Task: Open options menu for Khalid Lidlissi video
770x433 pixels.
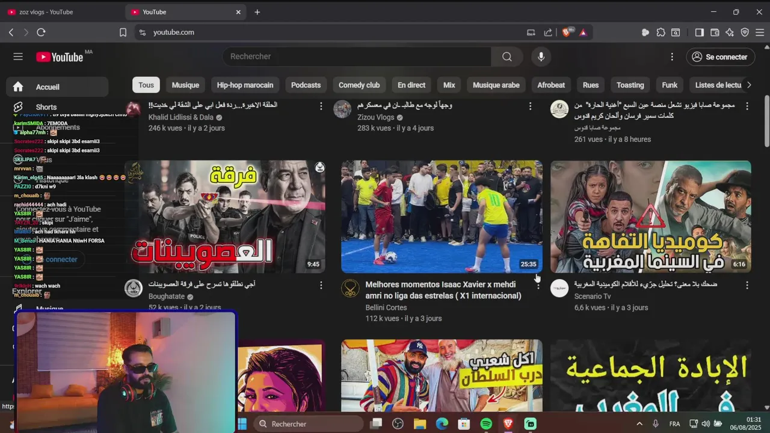Action: [x=321, y=106]
